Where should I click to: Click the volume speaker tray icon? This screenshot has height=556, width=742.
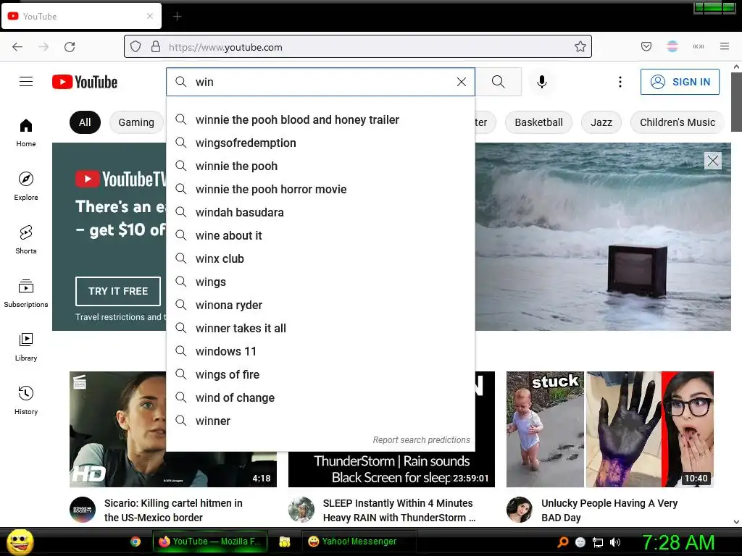615,542
